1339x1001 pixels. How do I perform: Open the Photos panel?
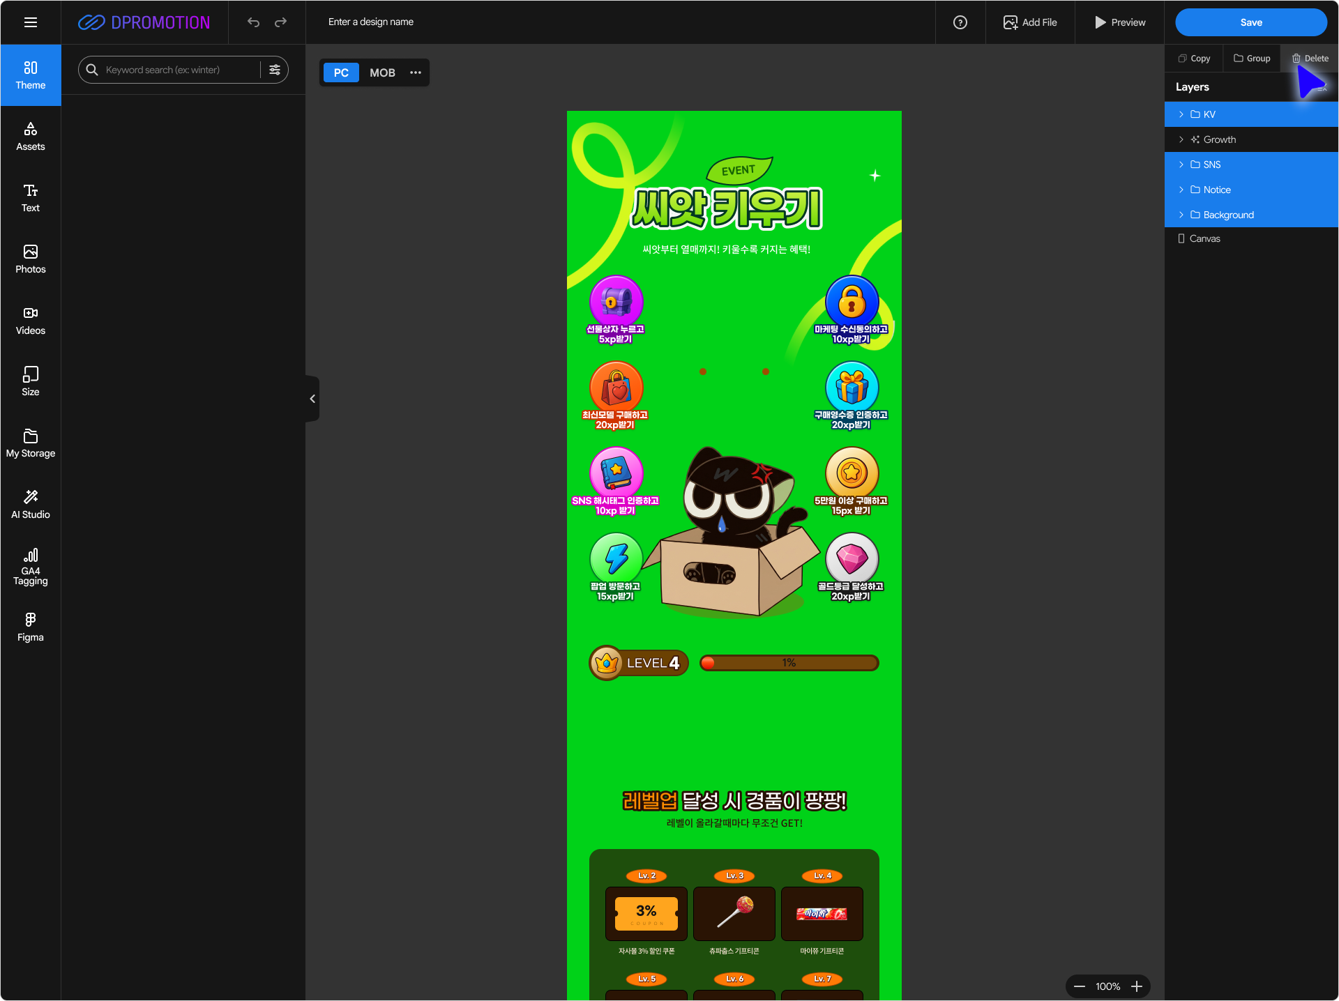(31, 259)
